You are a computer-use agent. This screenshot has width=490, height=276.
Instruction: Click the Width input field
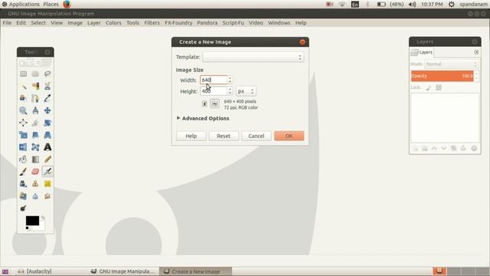[214, 80]
